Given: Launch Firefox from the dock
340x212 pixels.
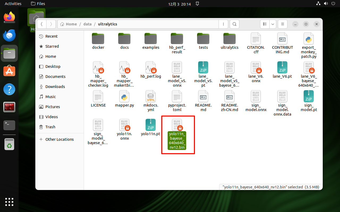Looking at the screenshot, I should pos(9,17).
